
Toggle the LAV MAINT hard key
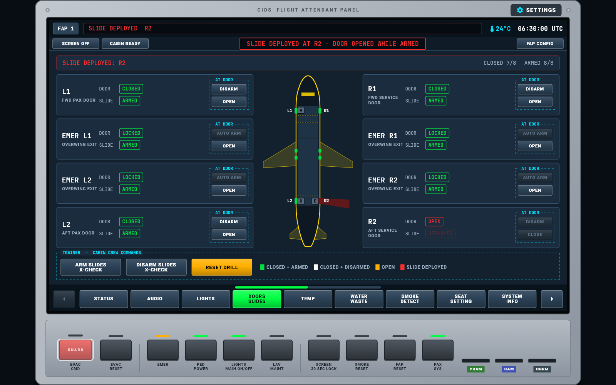277,350
